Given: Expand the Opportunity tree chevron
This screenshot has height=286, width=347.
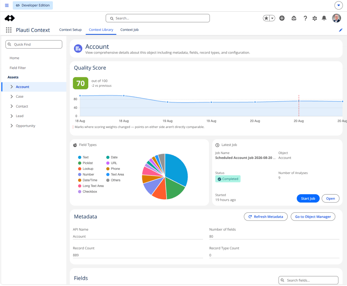Looking at the screenshot, I should pos(12,126).
